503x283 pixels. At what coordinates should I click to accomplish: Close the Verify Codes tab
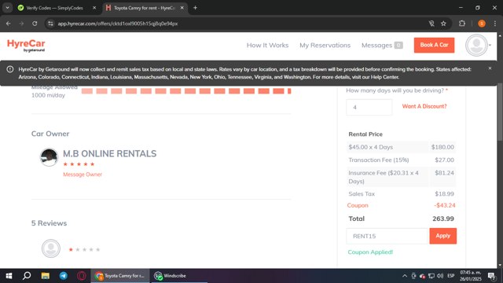94,8
